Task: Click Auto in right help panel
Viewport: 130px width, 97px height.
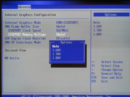Action: click(97, 23)
